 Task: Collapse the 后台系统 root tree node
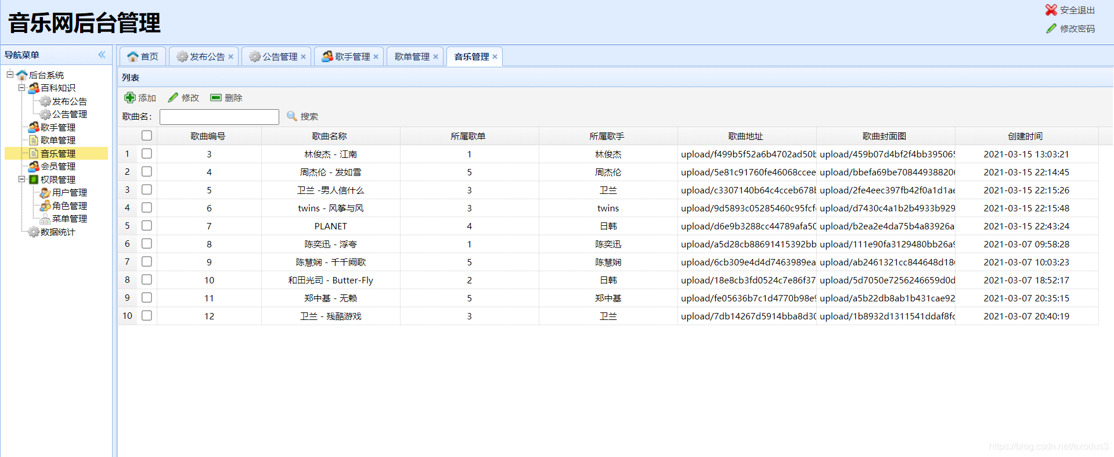[x=10, y=74]
